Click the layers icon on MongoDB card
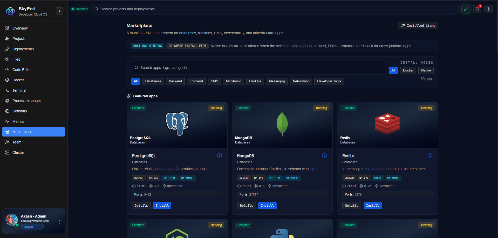This screenshot has width=498, height=238. point(325,155)
